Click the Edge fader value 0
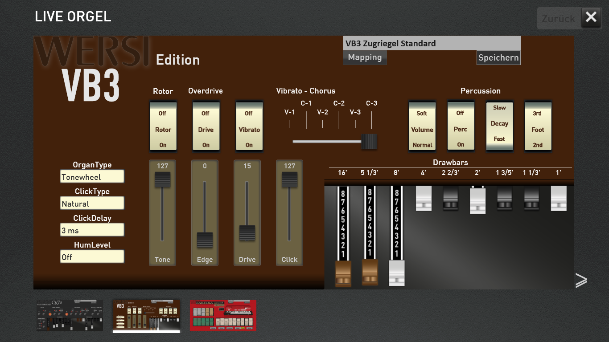 pyautogui.click(x=205, y=166)
